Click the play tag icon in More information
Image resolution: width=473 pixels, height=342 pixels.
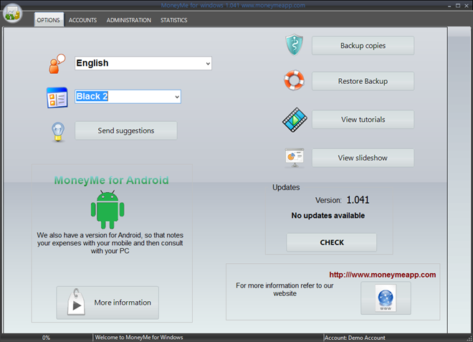76,302
